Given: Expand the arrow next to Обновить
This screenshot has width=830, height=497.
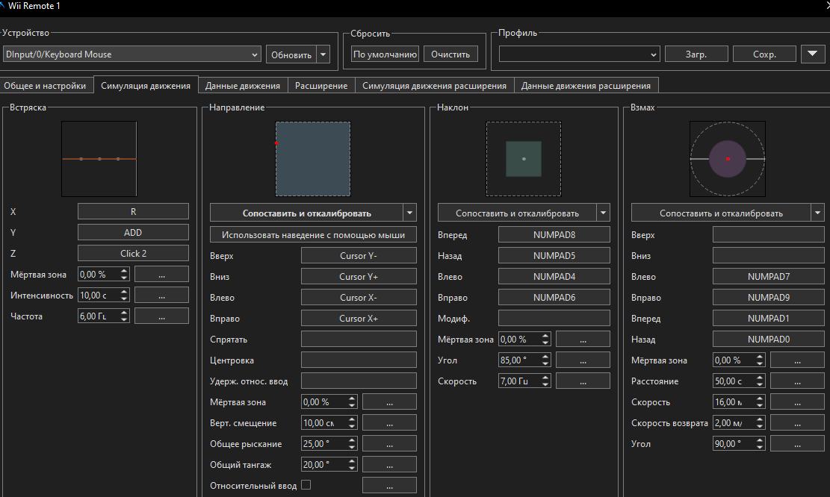Looking at the screenshot, I should click(x=323, y=54).
